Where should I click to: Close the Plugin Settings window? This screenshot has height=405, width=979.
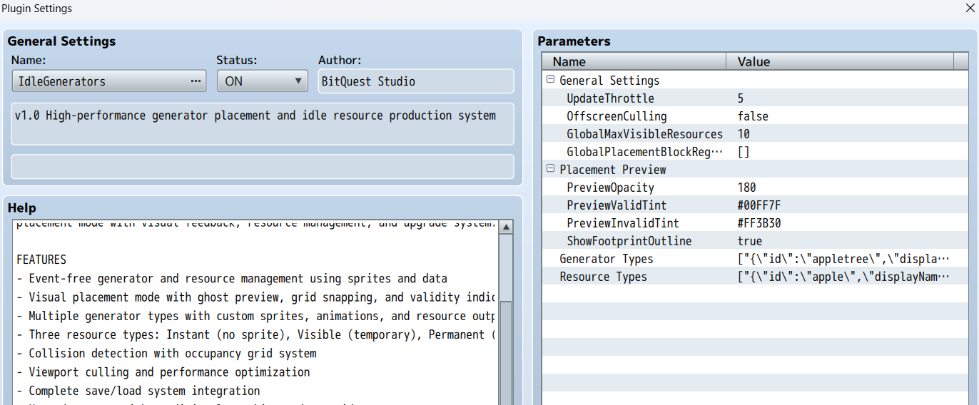(x=970, y=9)
